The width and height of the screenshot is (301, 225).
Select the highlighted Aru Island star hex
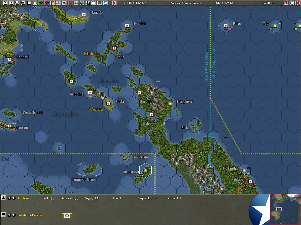coord(146,171)
